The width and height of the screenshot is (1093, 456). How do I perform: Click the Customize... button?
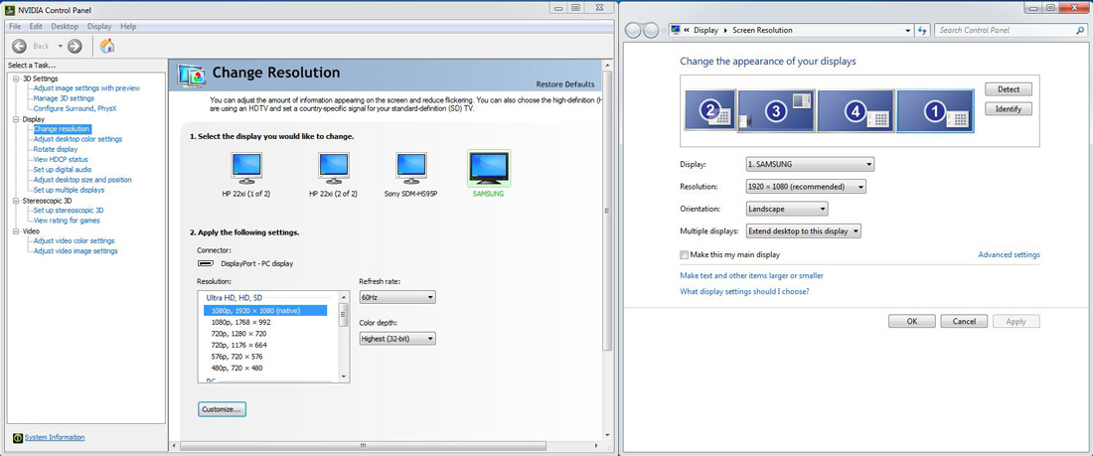click(x=222, y=409)
